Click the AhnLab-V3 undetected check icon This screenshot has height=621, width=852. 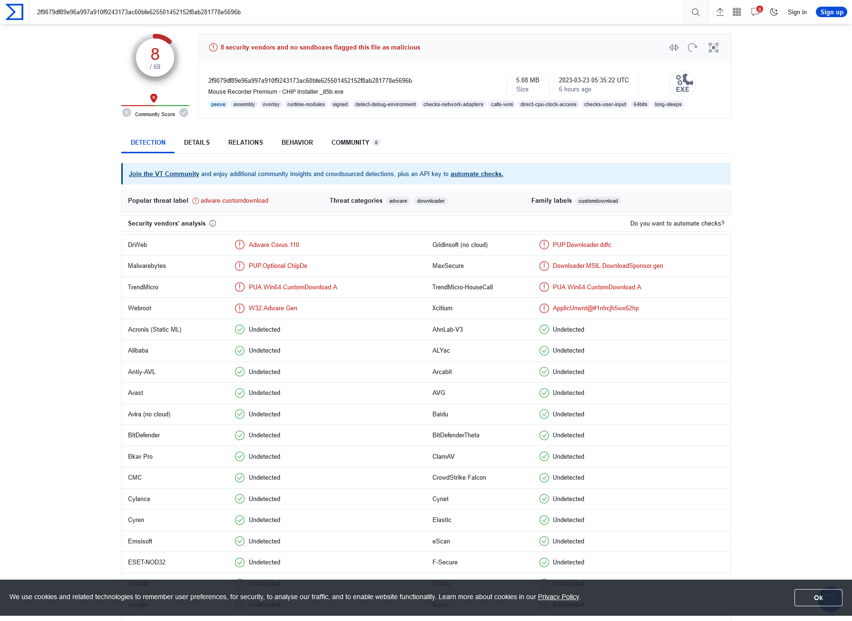[x=544, y=330]
